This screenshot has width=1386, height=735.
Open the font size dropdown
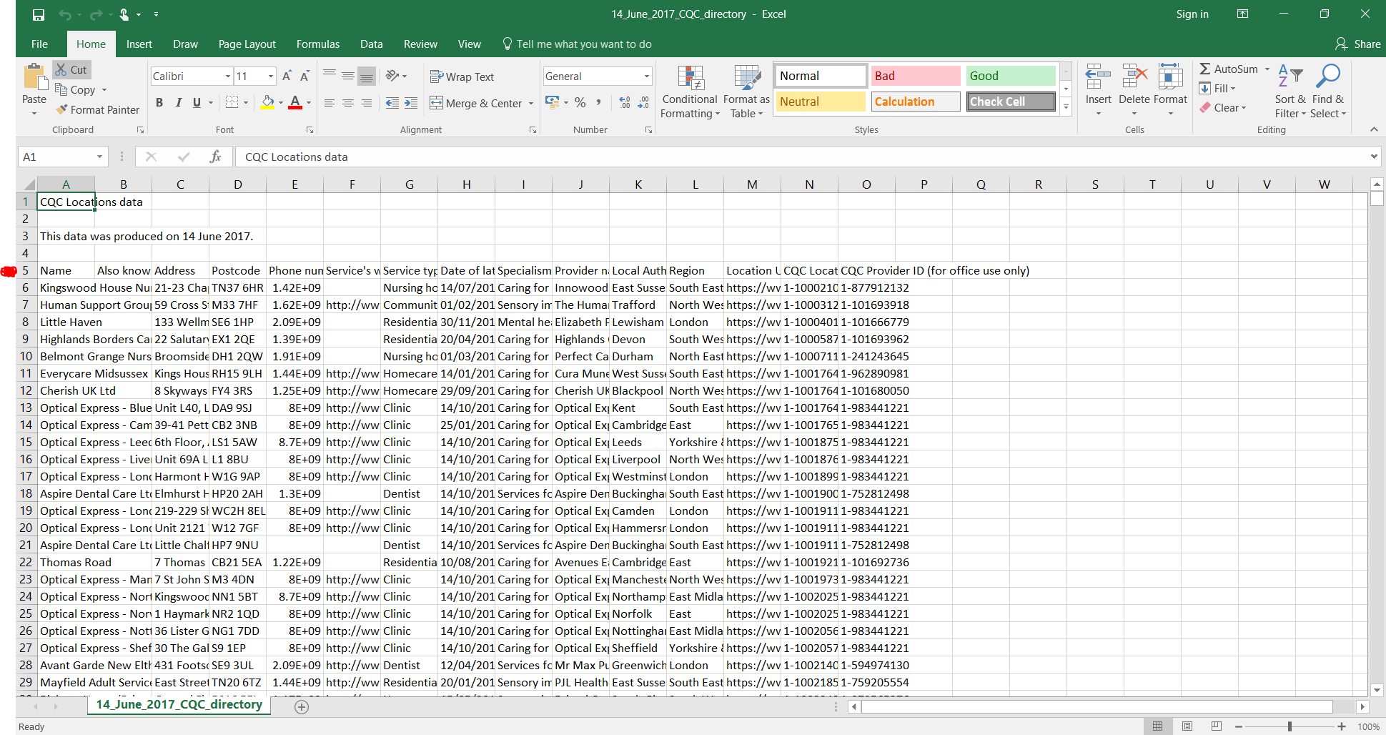[x=269, y=76]
